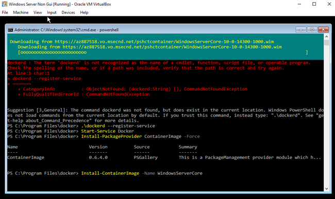The height and width of the screenshot is (199, 335).
Task: Click 'Install-ContainerImage -Name WindowsServerCore' command
Action: coord(142,173)
